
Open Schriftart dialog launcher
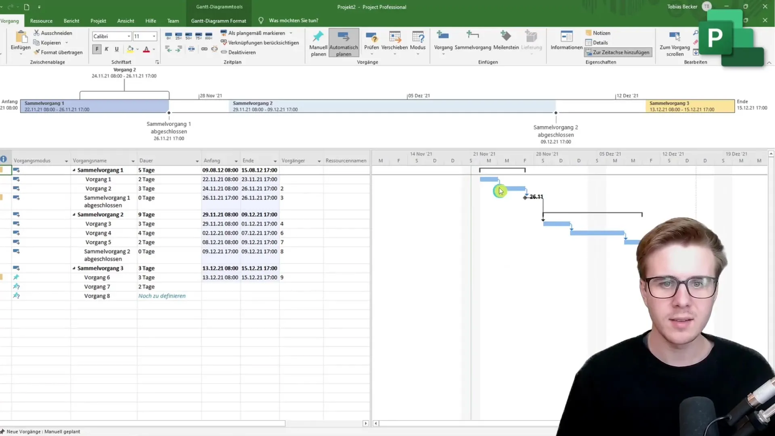(x=157, y=62)
